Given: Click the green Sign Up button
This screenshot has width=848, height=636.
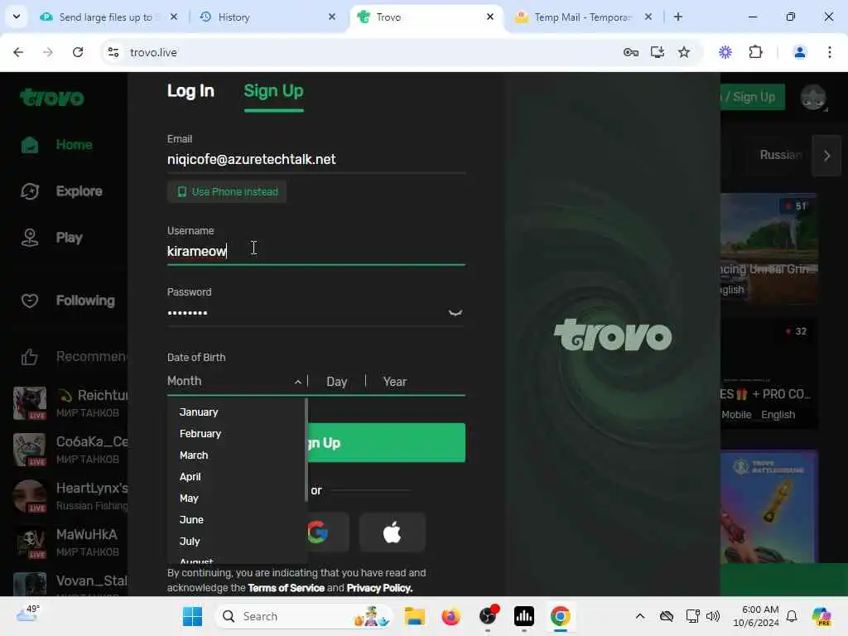Looking at the screenshot, I should click(x=386, y=442).
